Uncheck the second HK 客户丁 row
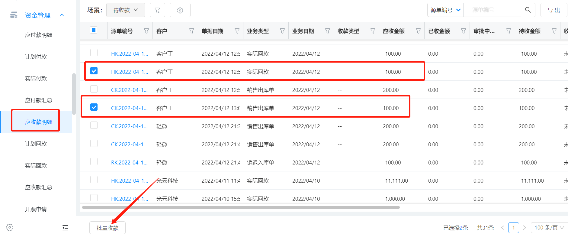 pos(94,71)
